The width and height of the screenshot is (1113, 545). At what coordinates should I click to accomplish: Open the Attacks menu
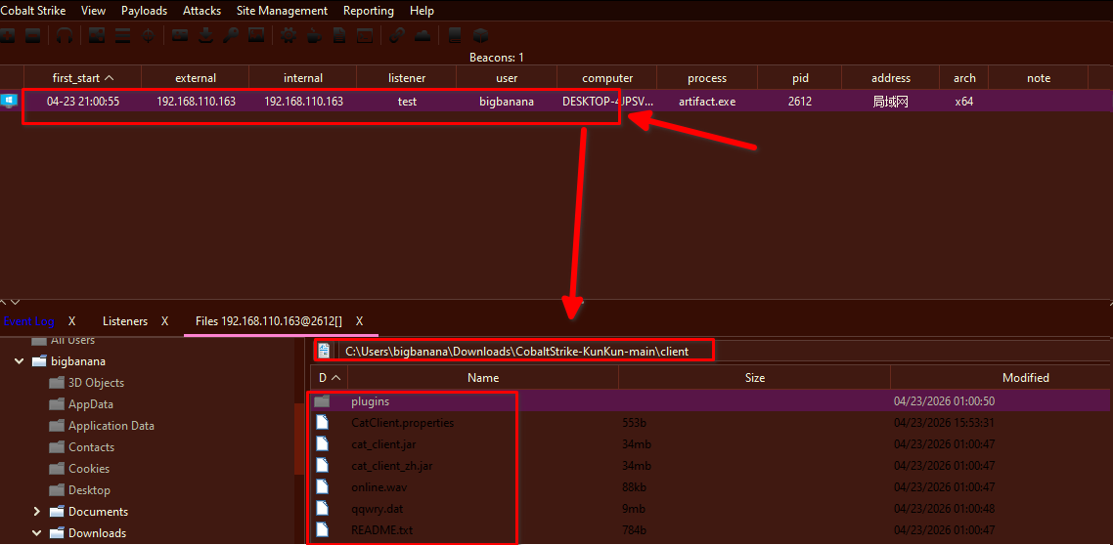(201, 11)
